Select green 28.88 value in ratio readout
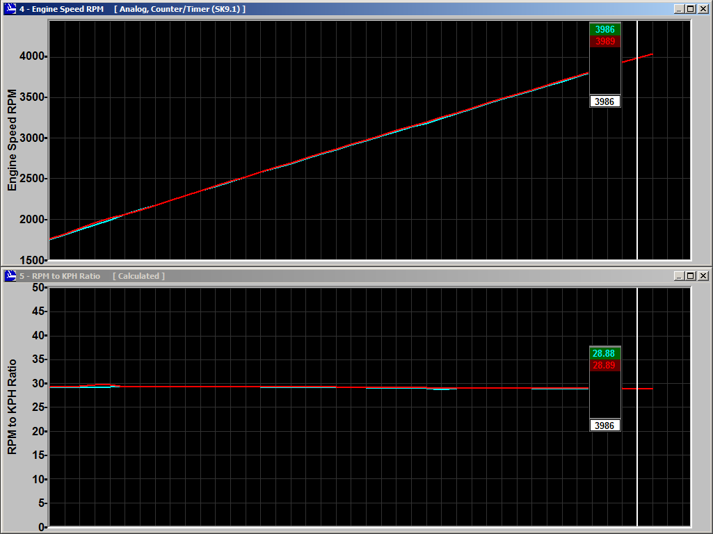The width and height of the screenshot is (713, 534). [x=604, y=354]
